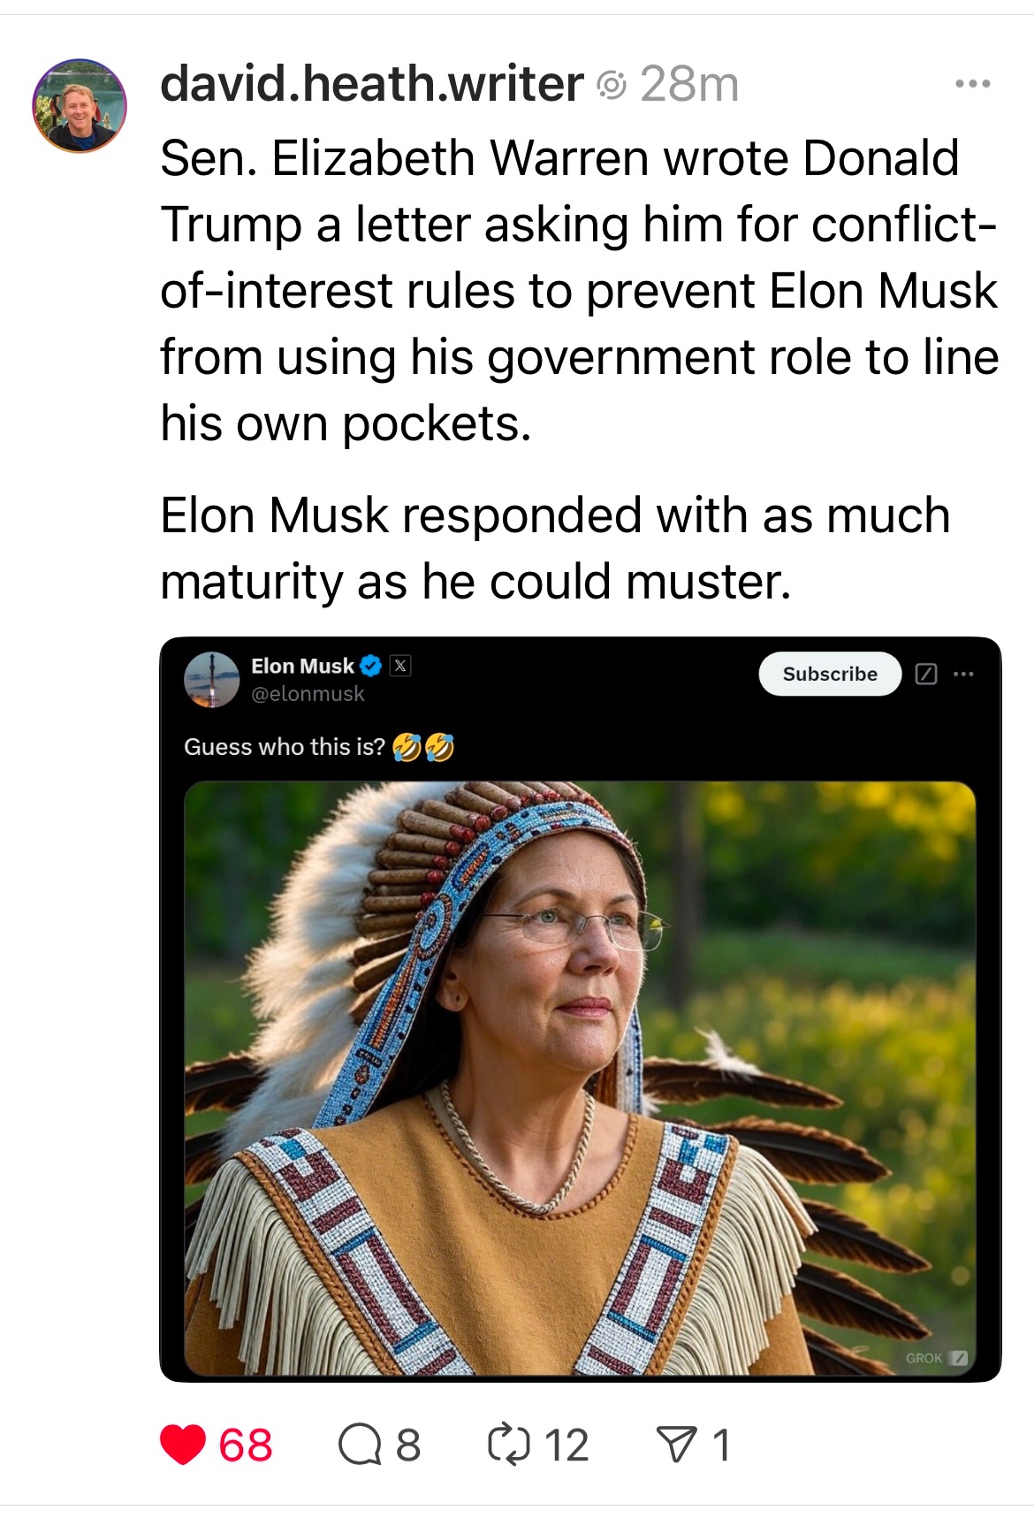Screen dimensions: 1034x1533
Task: Tap the fediverse icon beside the username
Action: 612,85
